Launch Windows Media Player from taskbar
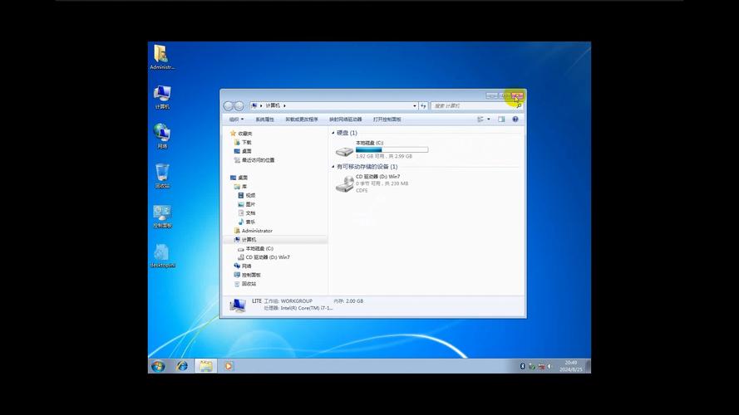The width and height of the screenshot is (739, 415). pos(228,366)
